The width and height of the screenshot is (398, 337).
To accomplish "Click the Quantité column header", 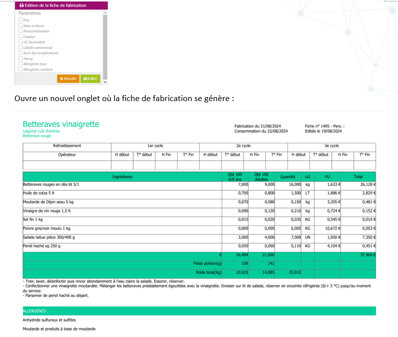I will click(x=288, y=177).
